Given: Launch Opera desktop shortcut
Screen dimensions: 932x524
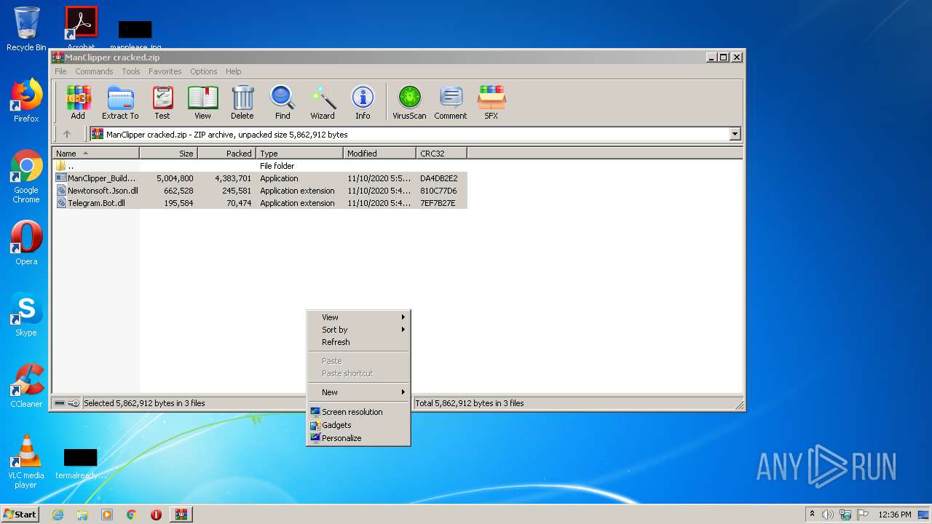Looking at the screenshot, I should point(26,243).
